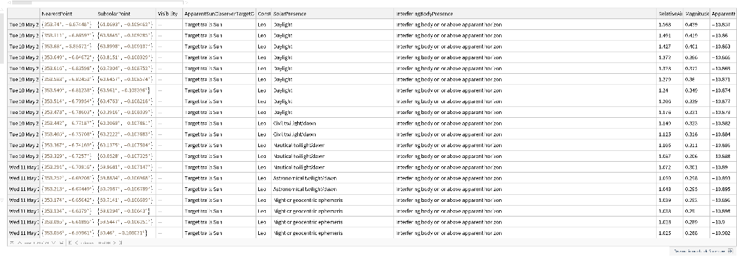Click the right arrow of the top horizontal scrollbar

pyautogui.click(x=187, y=3)
